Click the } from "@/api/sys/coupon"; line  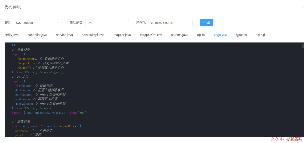click(x=33, y=108)
